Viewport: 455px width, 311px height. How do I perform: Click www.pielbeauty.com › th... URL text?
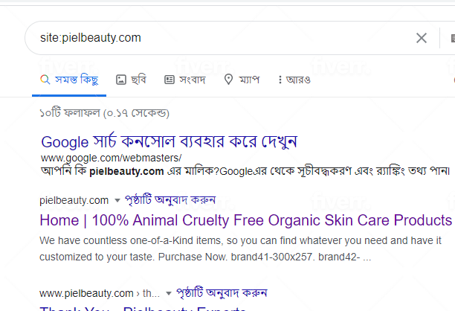pos(100,293)
